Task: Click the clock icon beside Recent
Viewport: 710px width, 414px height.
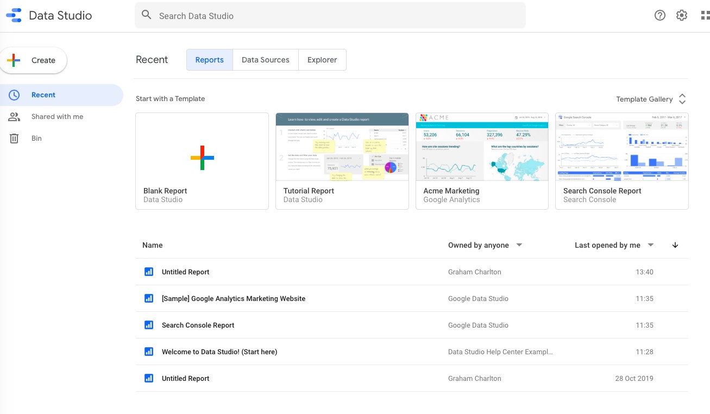Action: coord(14,95)
